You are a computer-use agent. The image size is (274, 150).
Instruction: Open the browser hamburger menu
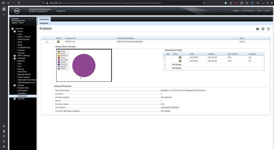pos(258,3)
